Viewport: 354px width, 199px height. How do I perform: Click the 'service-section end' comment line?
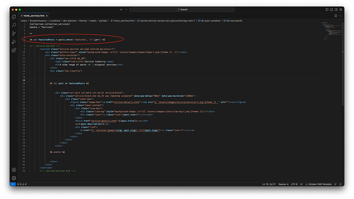(x=57, y=171)
